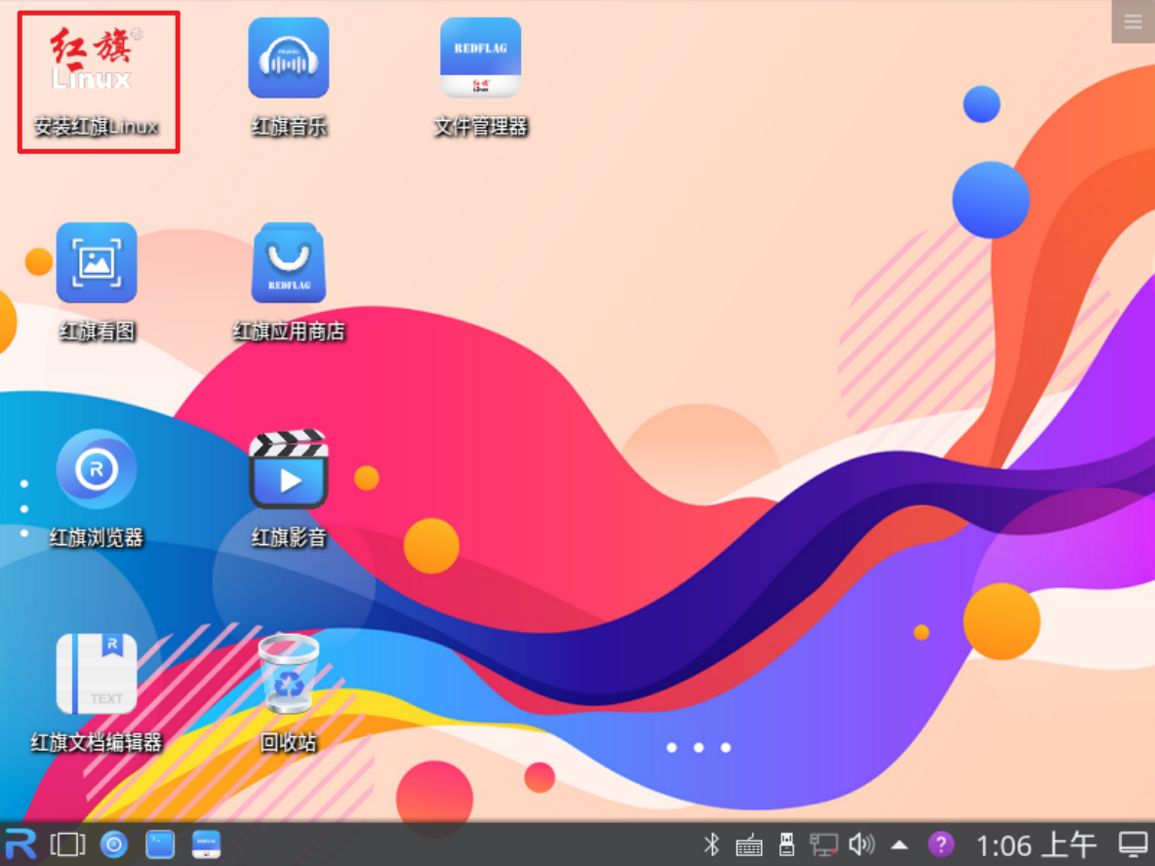Click the volume speaker tray icon
This screenshot has width=1155, height=866.
pyautogui.click(x=861, y=845)
